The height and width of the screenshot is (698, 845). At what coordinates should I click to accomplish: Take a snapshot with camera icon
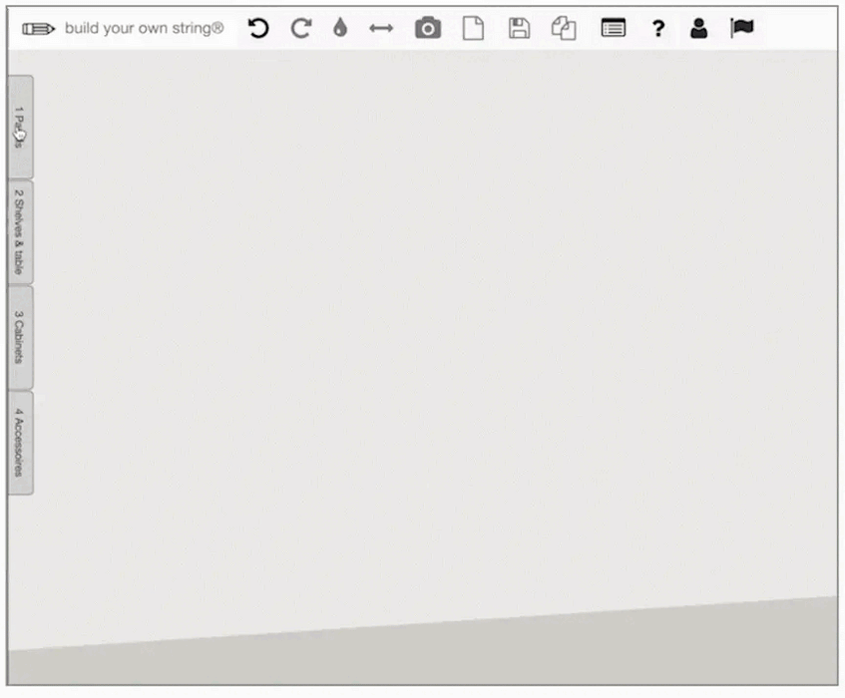click(428, 29)
